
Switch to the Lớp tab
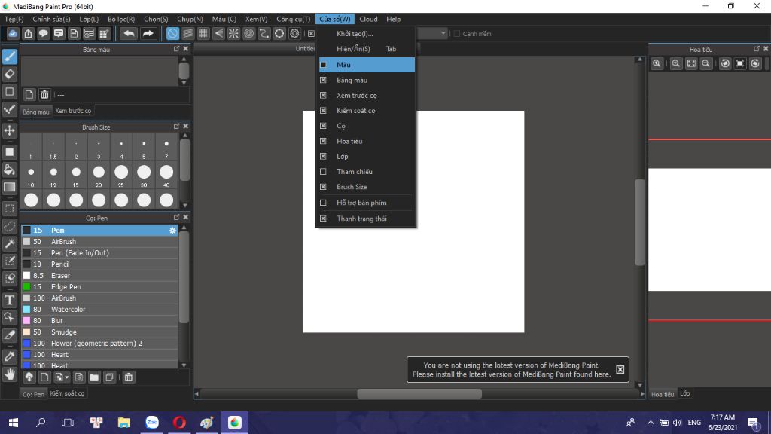tap(685, 393)
